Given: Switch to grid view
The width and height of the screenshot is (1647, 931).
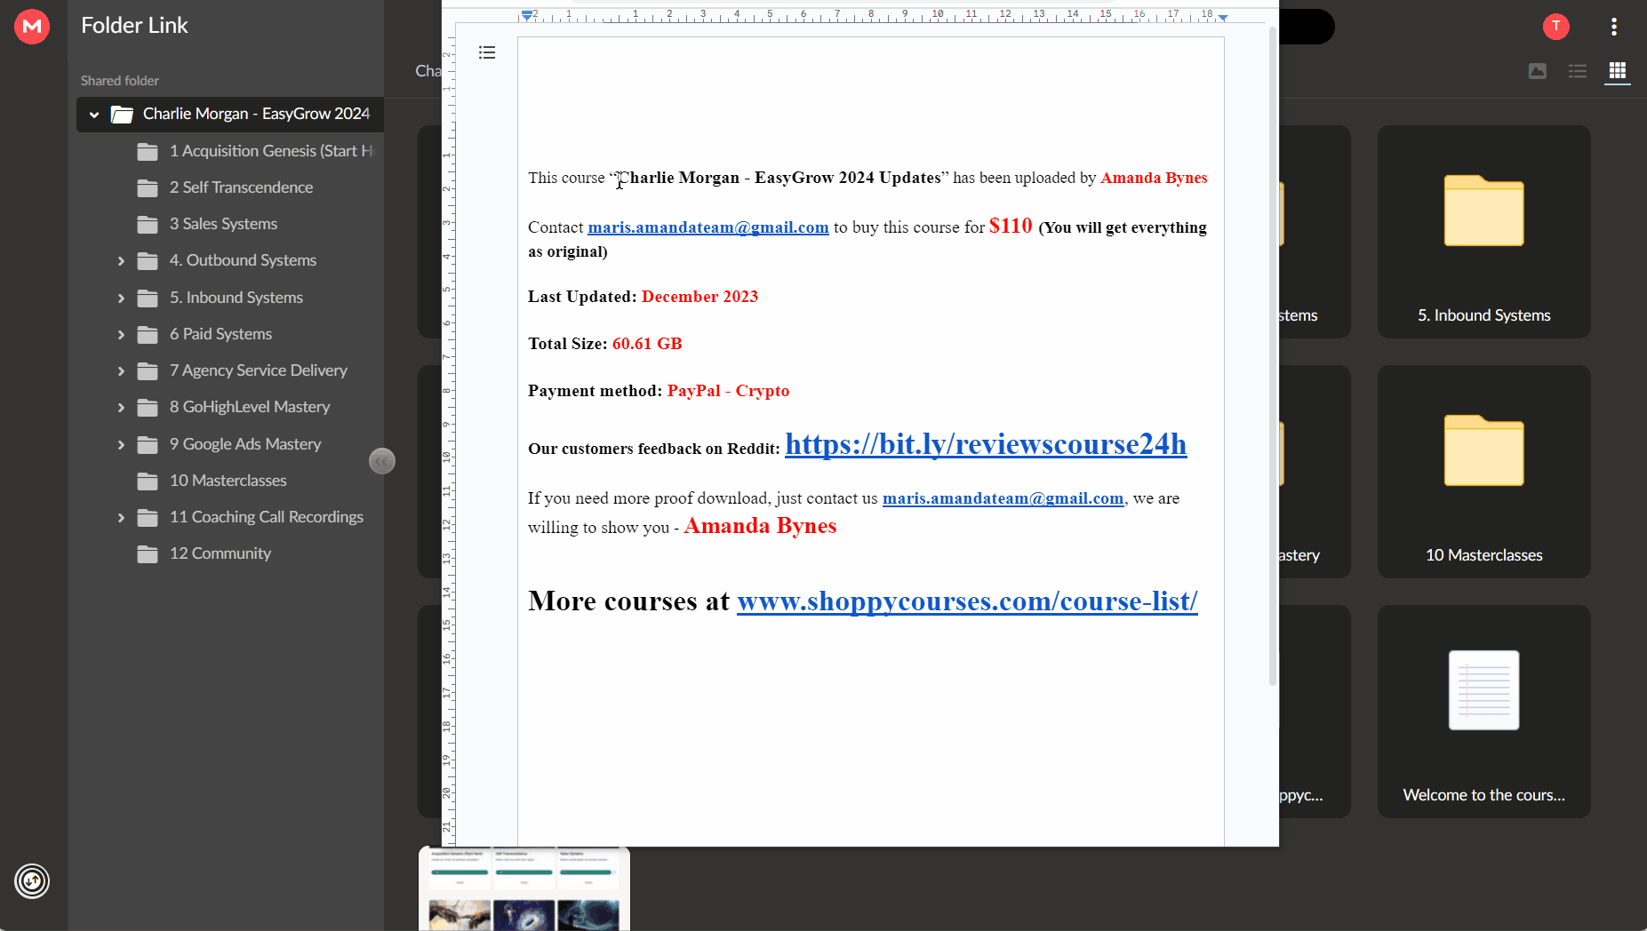Looking at the screenshot, I should pyautogui.click(x=1618, y=70).
